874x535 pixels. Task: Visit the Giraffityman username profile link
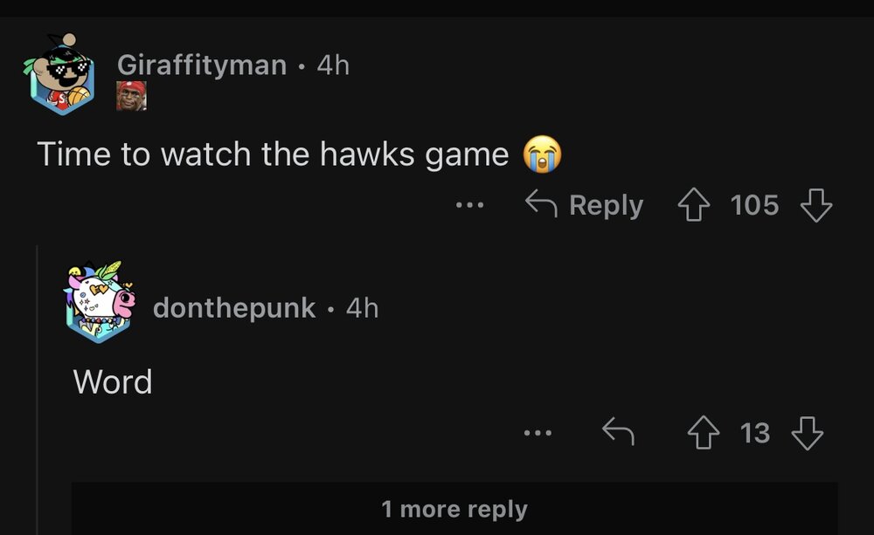(x=202, y=65)
